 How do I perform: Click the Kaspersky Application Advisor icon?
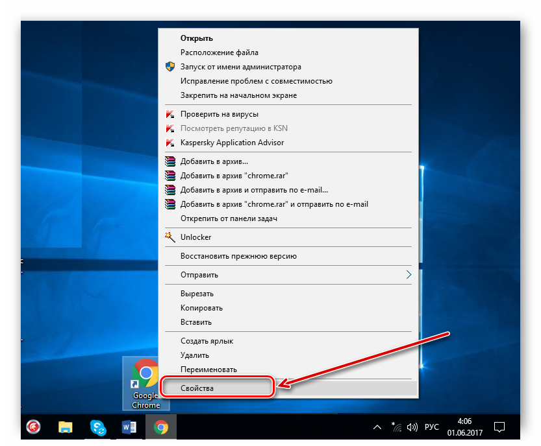(170, 143)
